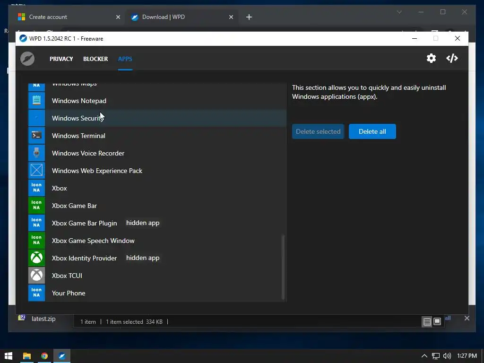484x363 pixels.
Task: Switch to details view in File Explorer
Action: pyautogui.click(x=427, y=322)
